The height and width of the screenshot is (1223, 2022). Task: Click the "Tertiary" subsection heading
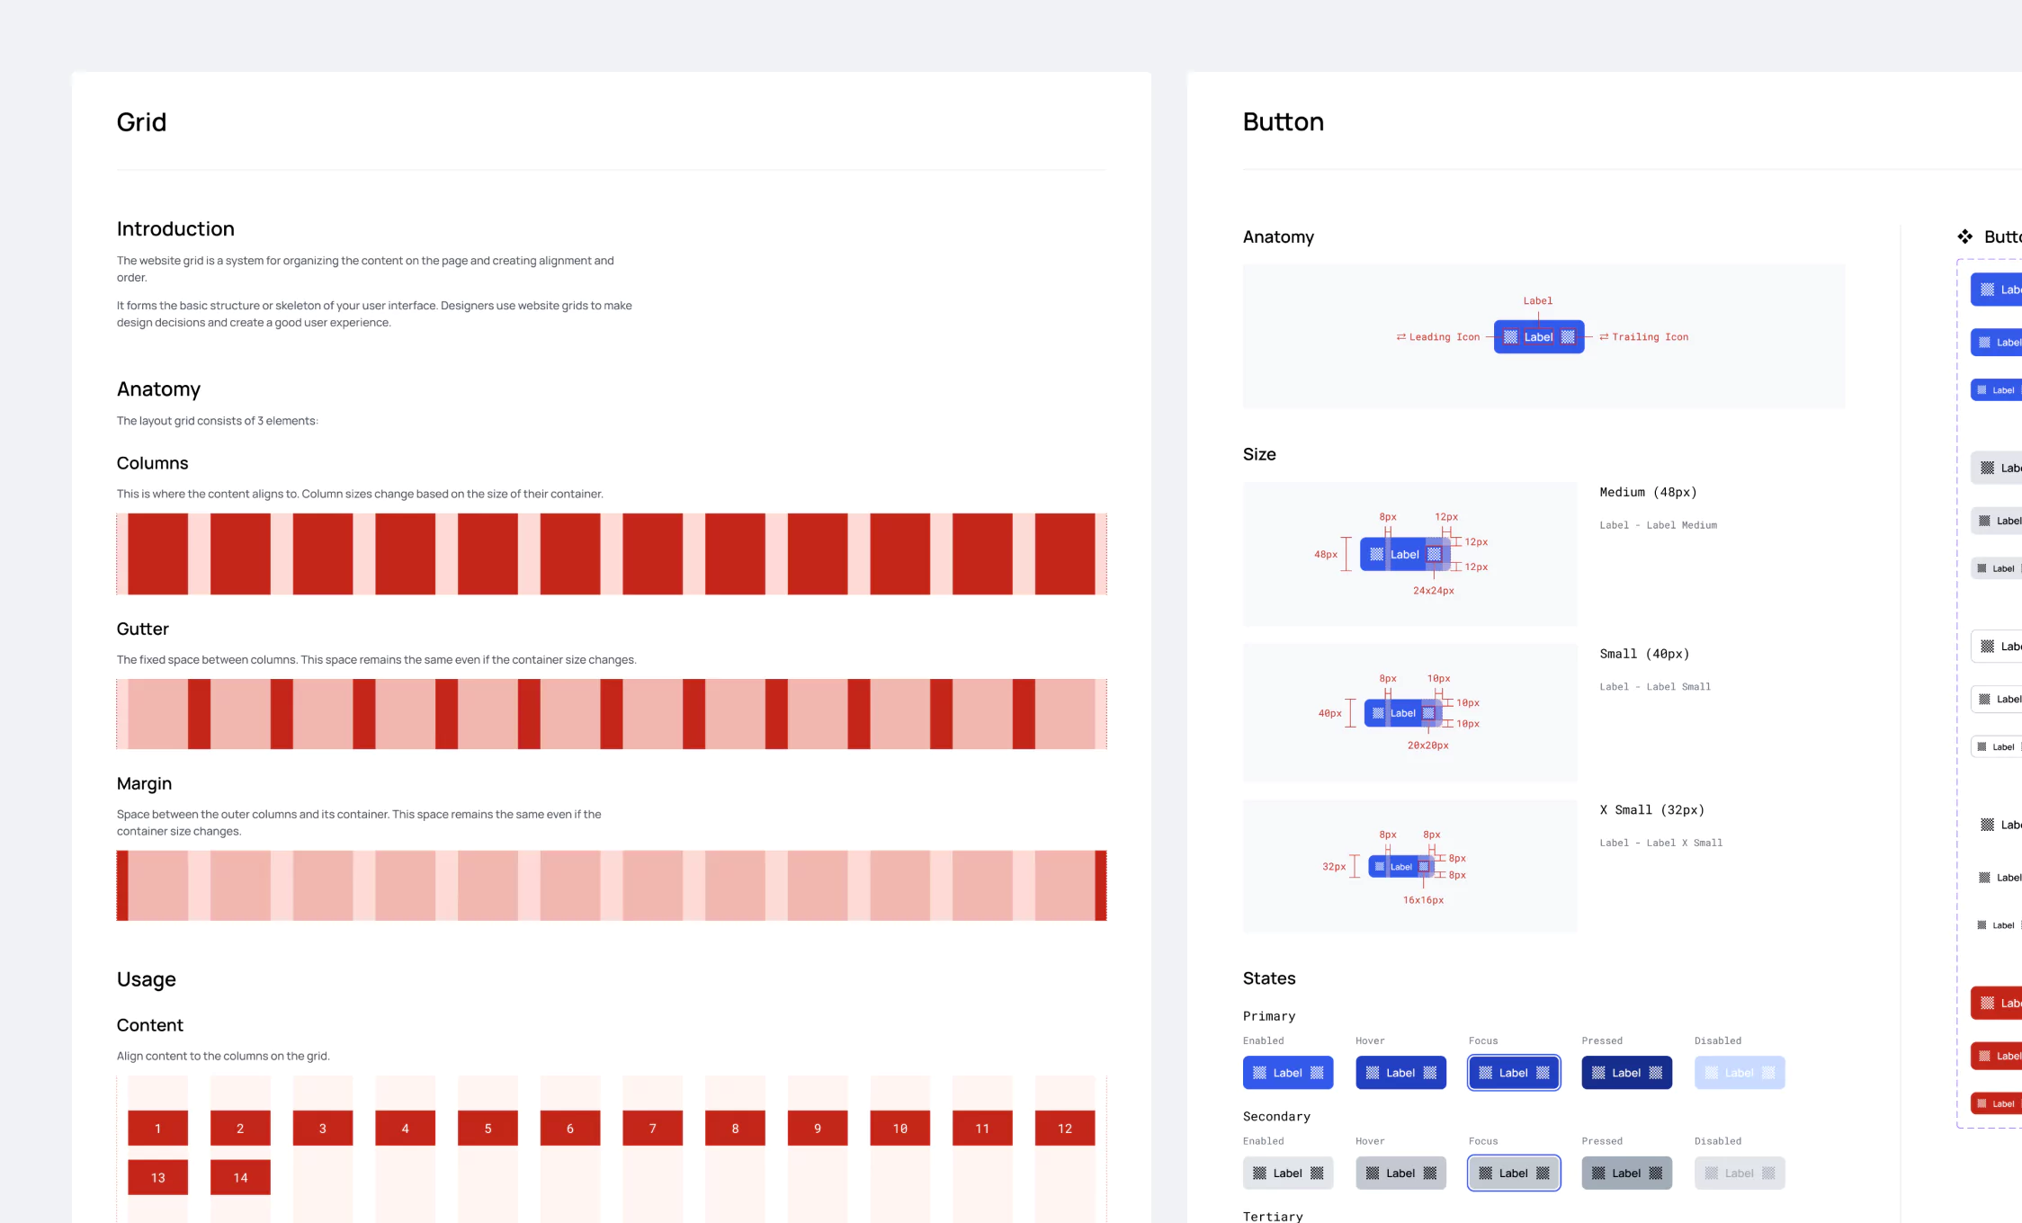[1273, 1217]
